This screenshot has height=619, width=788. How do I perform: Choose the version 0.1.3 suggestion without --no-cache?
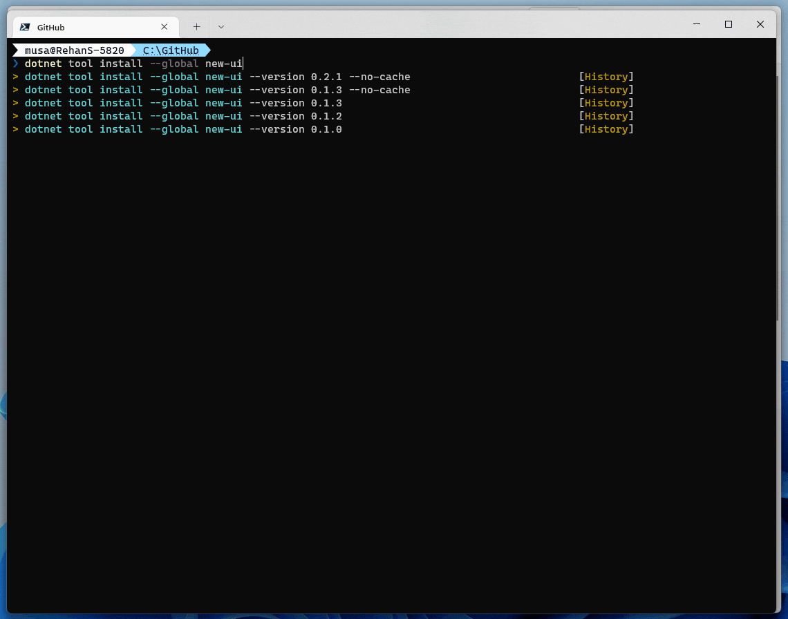[183, 103]
